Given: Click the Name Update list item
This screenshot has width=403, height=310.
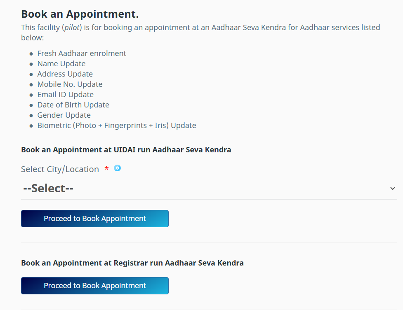Looking at the screenshot, I should [x=61, y=64].
